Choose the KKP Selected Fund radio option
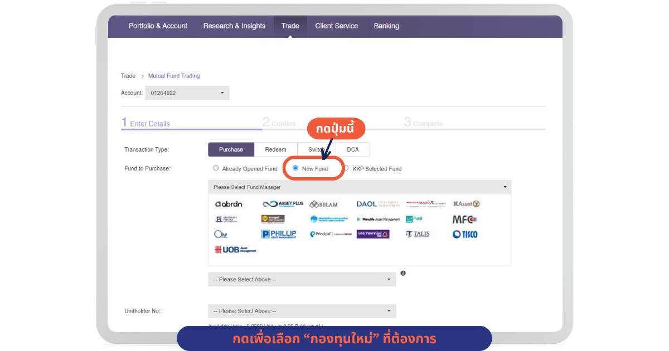This screenshot has width=669, height=351. 346,168
